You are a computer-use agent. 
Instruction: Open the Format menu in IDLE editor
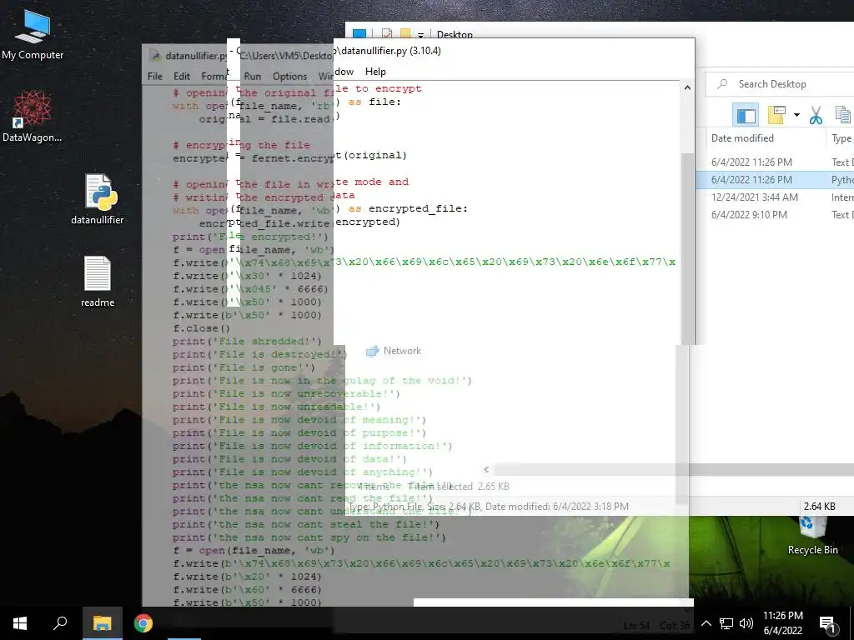[213, 76]
